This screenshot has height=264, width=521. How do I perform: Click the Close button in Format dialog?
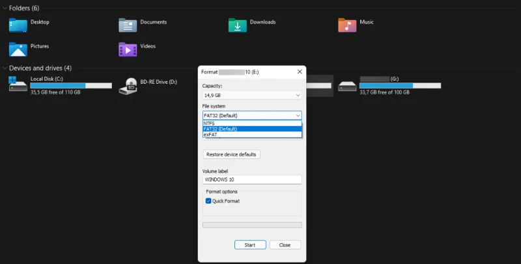(285, 245)
